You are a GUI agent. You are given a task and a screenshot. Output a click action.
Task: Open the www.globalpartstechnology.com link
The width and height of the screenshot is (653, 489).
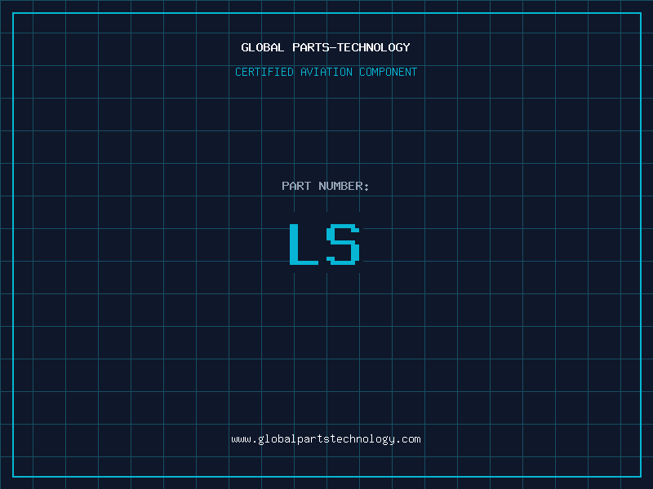click(x=326, y=439)
